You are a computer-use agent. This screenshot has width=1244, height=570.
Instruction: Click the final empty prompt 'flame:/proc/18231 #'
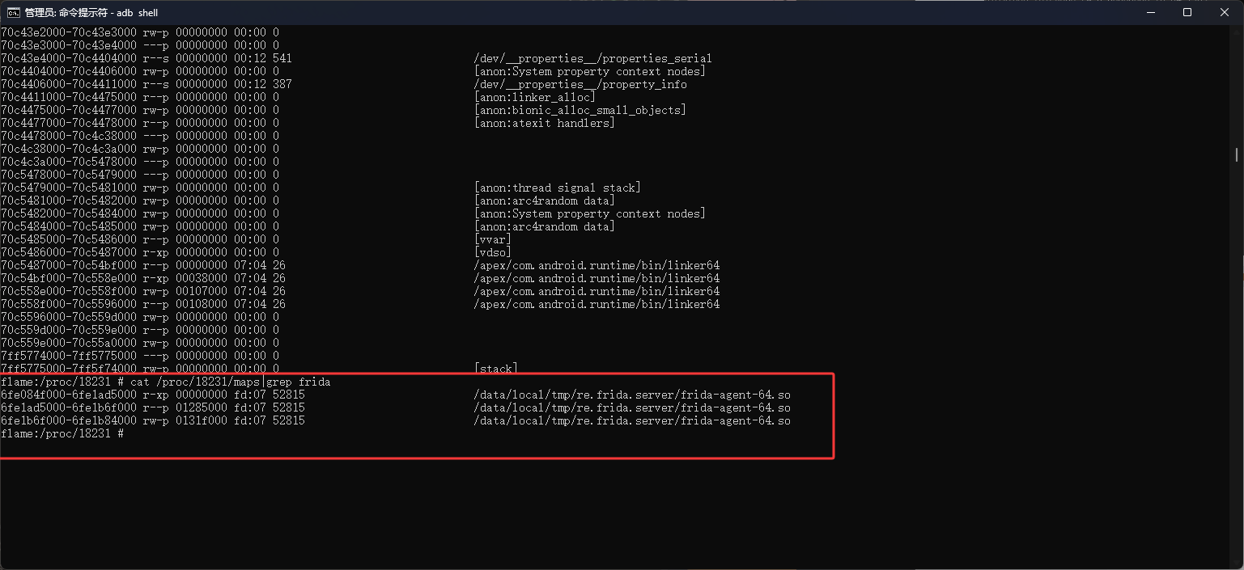(62, 433)
